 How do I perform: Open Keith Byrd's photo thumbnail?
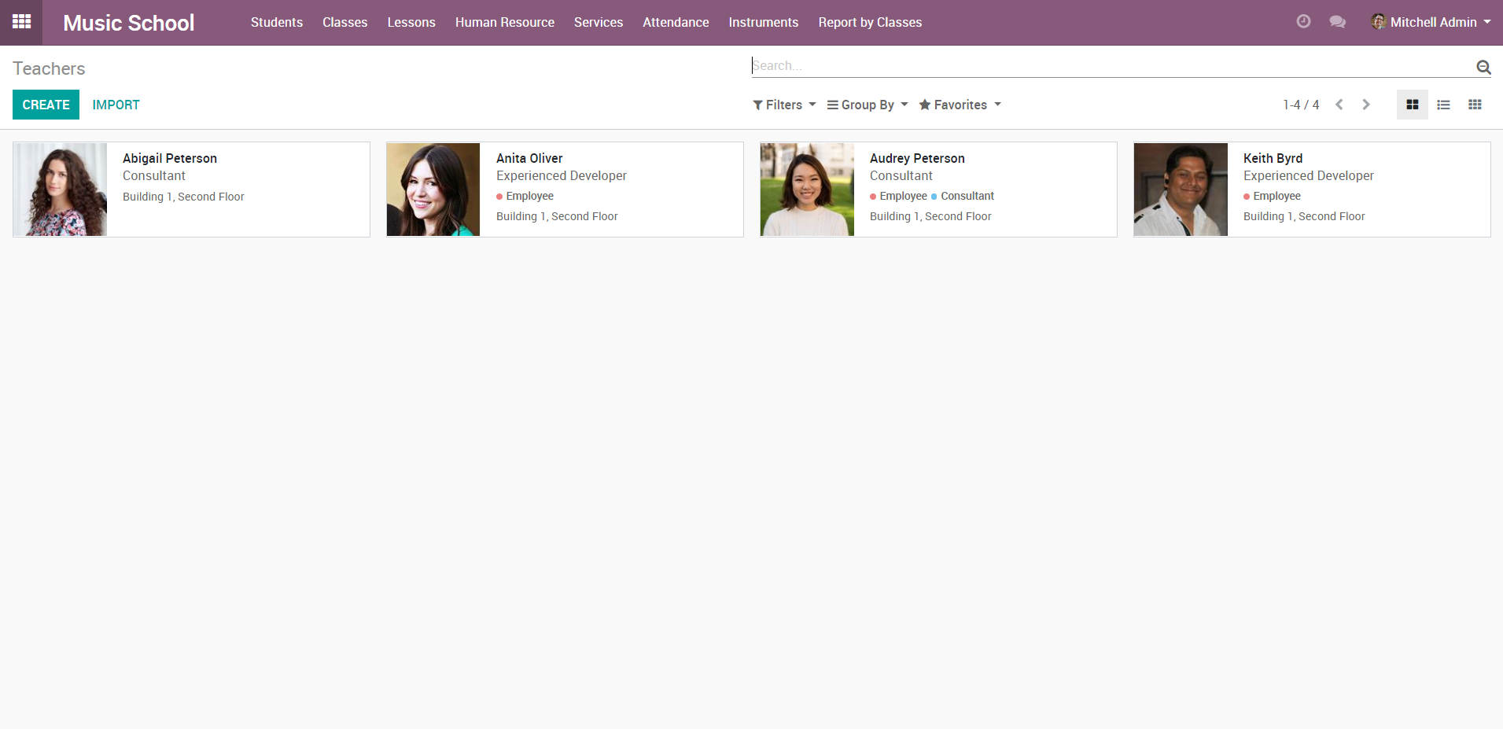click(1180, 190)
